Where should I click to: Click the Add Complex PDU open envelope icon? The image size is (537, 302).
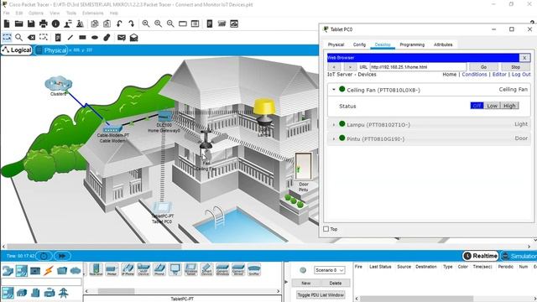pyautogui.click(x=134, y=37)
